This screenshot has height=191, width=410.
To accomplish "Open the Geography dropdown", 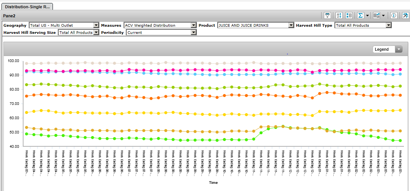I will (x=96, y=26).
